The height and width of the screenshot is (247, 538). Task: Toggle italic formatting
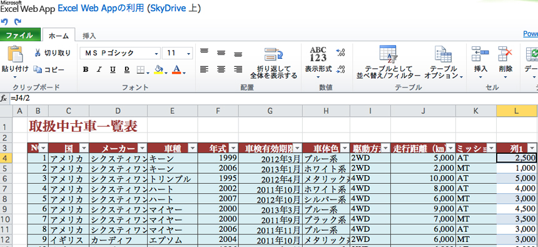coord(99,69)
